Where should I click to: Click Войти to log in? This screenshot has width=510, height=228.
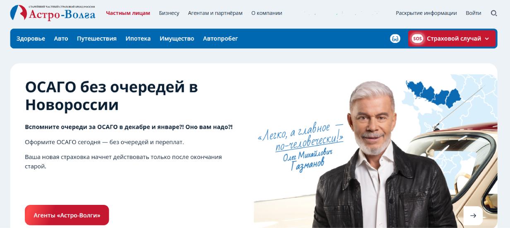(473, 13)
